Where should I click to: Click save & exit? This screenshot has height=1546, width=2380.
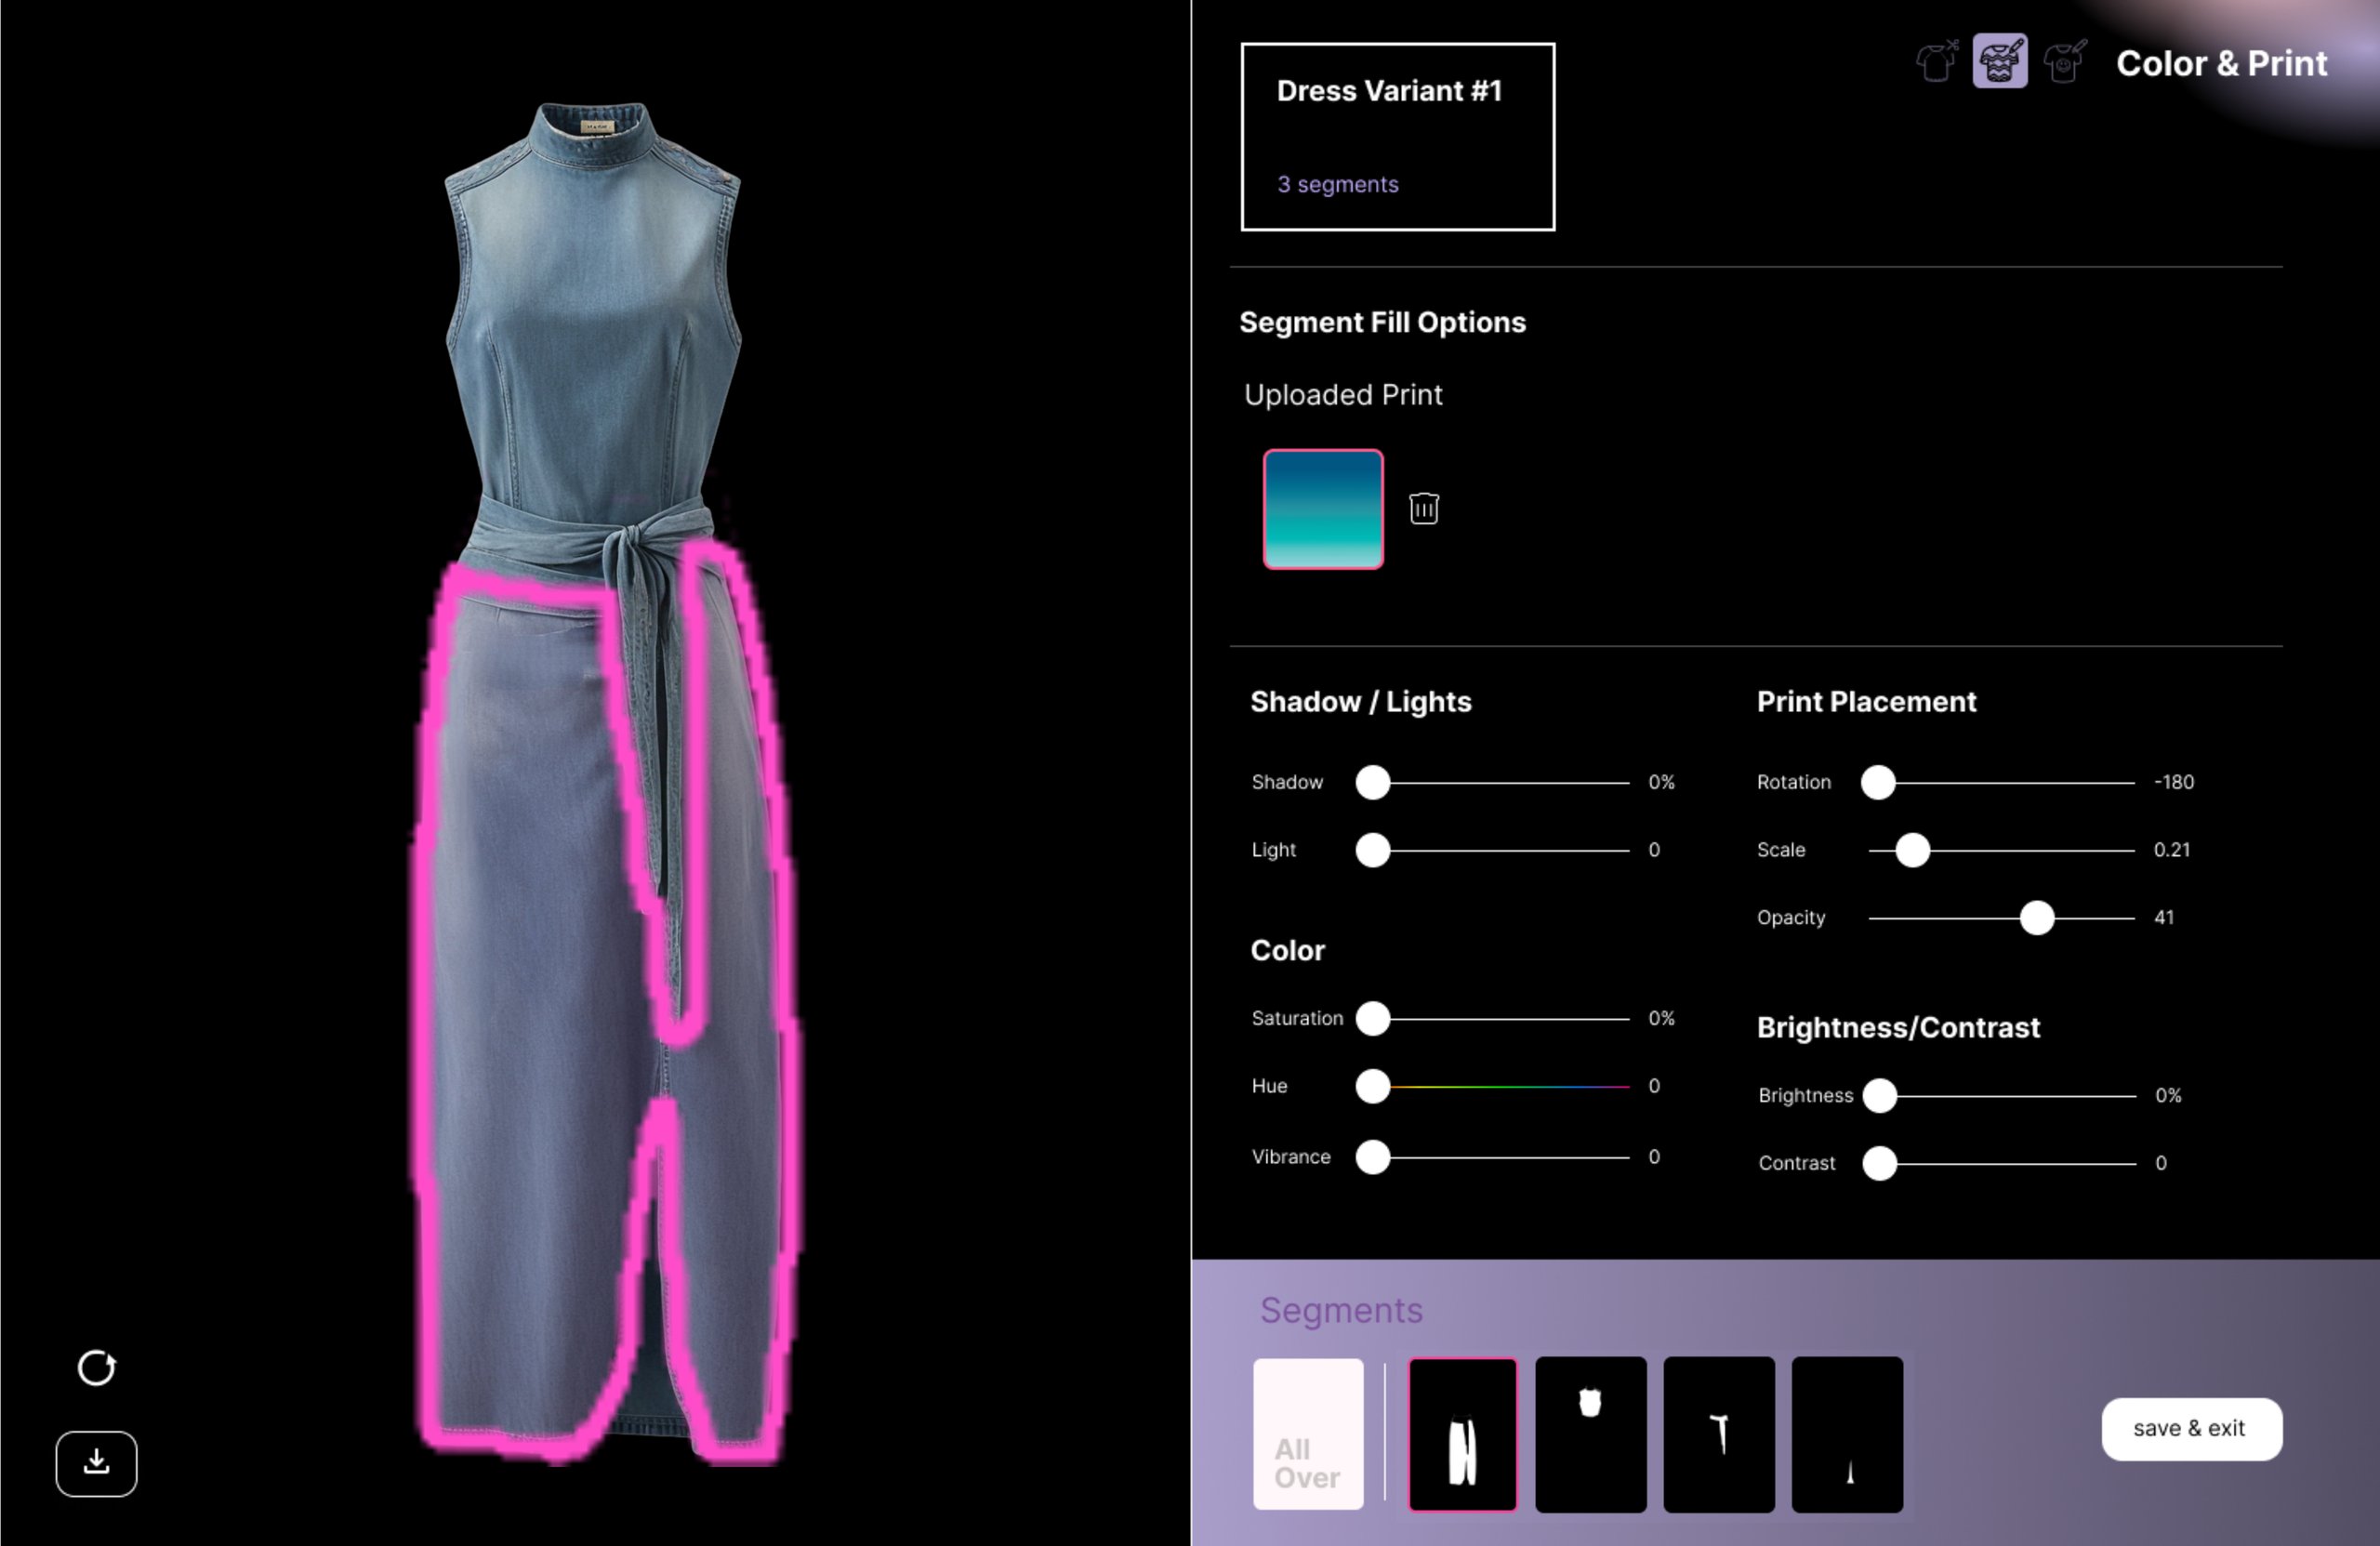[x=2192, y=1429]
